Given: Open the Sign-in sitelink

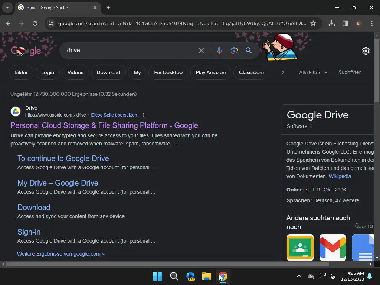Looking at the screenshot, I should [x=29, y=232].
